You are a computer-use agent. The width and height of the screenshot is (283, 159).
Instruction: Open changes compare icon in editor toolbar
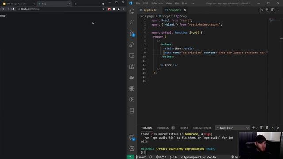[x=267, y=10]
